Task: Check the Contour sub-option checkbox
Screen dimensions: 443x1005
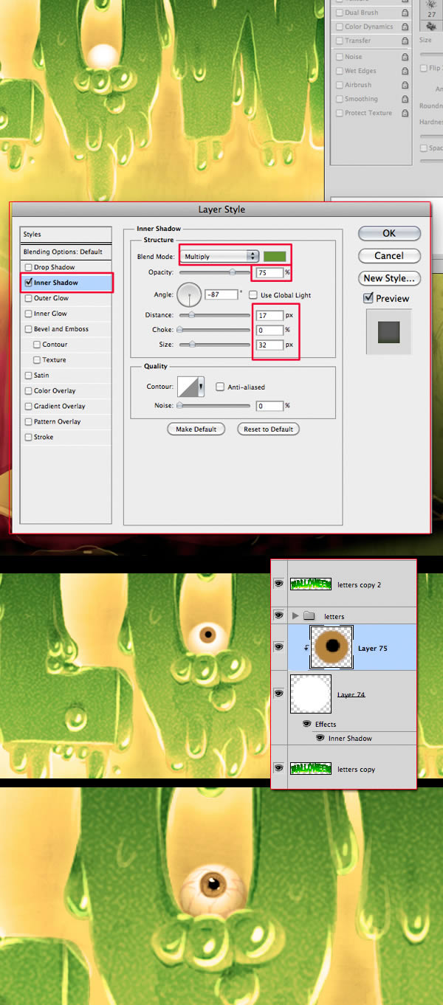Action: [x=38, y=345]
